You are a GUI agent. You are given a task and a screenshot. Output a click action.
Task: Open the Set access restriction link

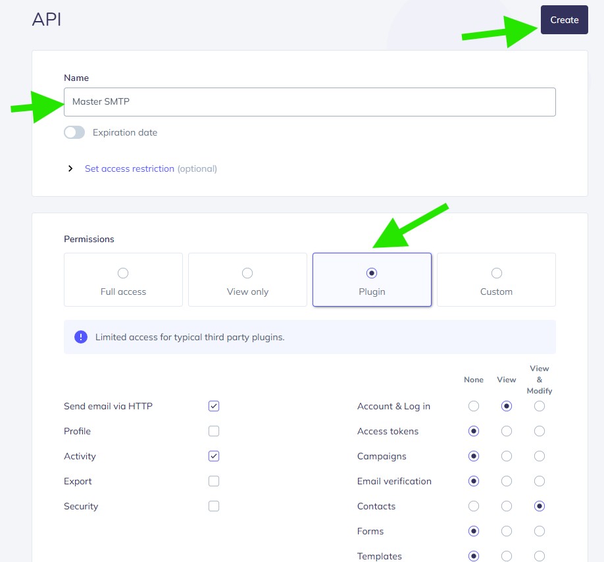tap(130, 168)
